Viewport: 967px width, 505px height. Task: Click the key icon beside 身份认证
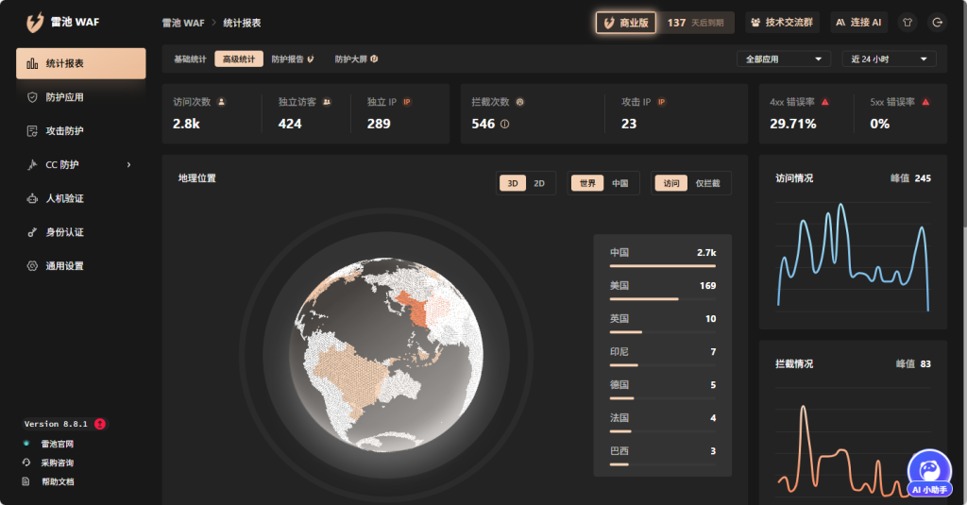pos(32,232)
